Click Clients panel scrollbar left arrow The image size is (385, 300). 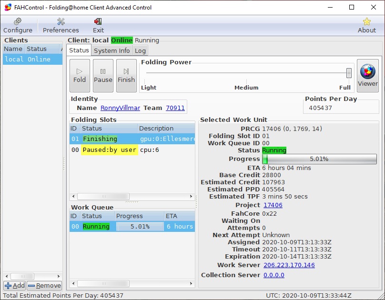pyautogui.click(x=7, y=276)
